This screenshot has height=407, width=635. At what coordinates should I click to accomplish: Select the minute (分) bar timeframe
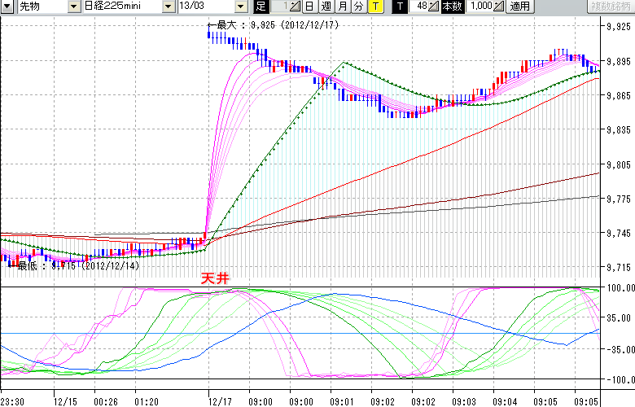[x=358, y=7]
